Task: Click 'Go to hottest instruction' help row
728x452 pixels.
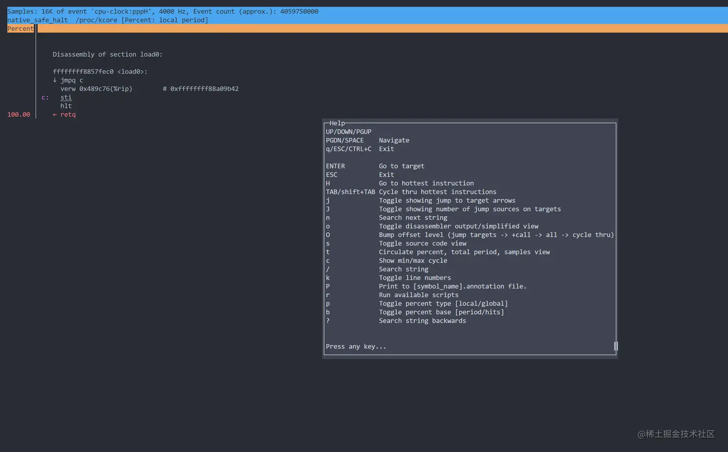Action: pos(400,184)
